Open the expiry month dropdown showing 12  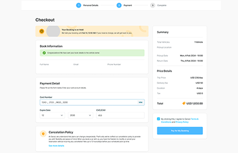52,115
